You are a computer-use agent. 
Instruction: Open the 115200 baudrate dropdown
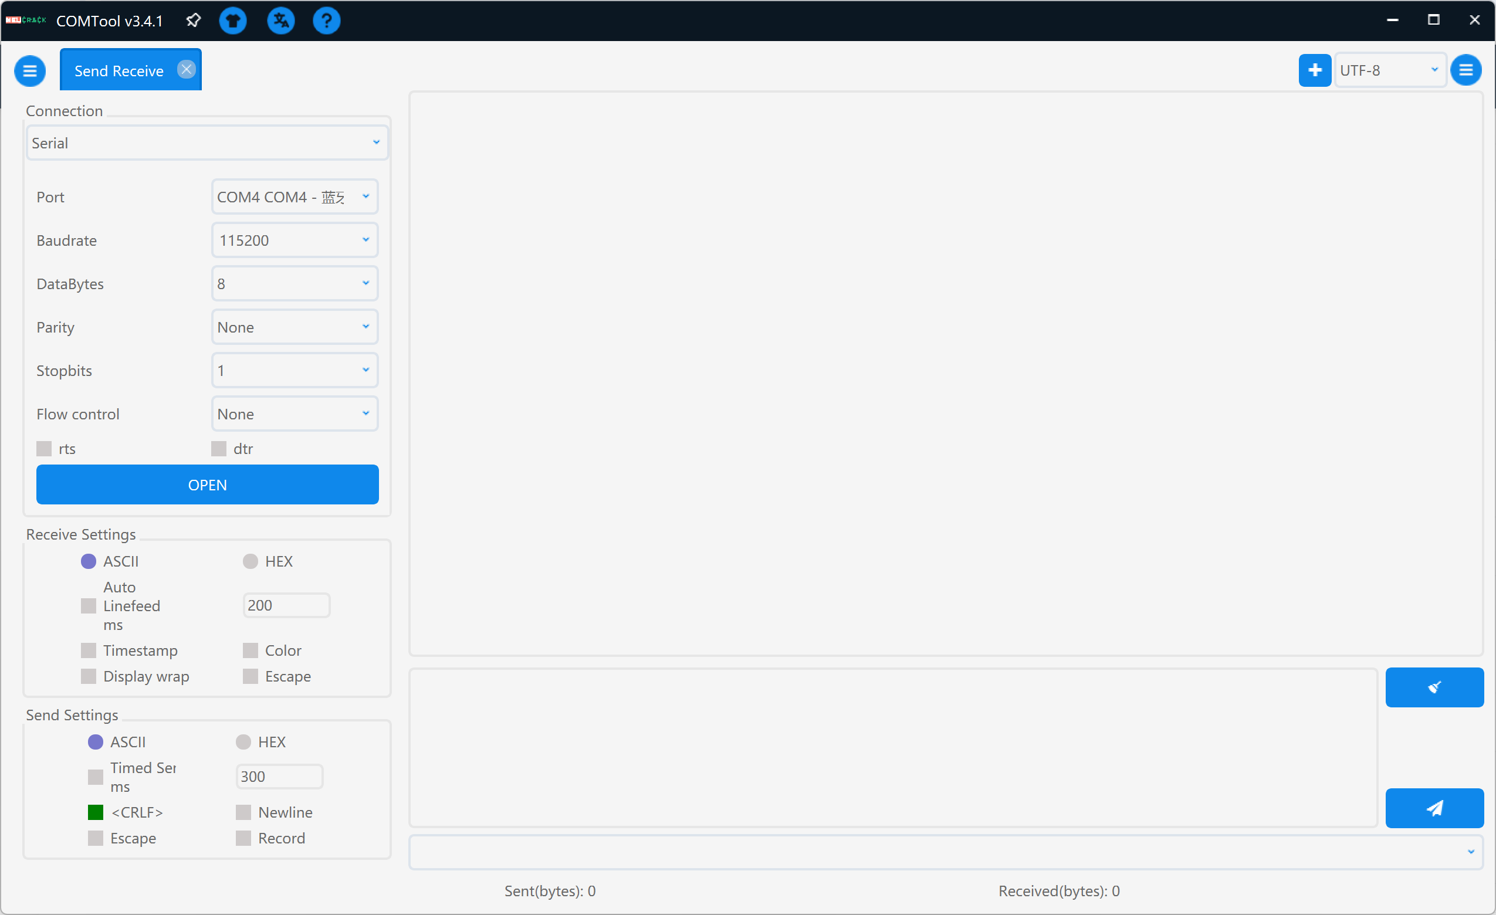(x=295, y=240)
